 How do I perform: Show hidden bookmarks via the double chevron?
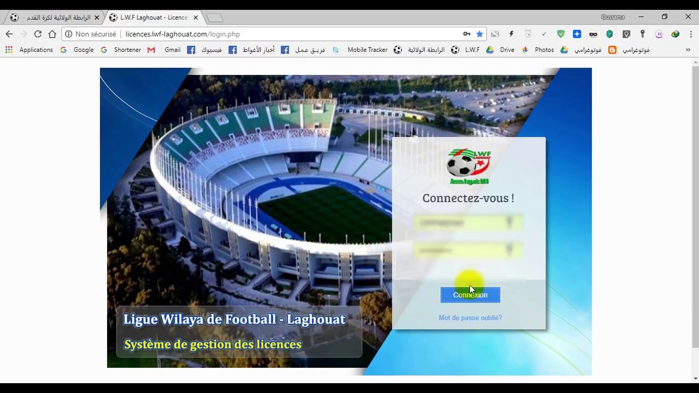pos(688,50)
